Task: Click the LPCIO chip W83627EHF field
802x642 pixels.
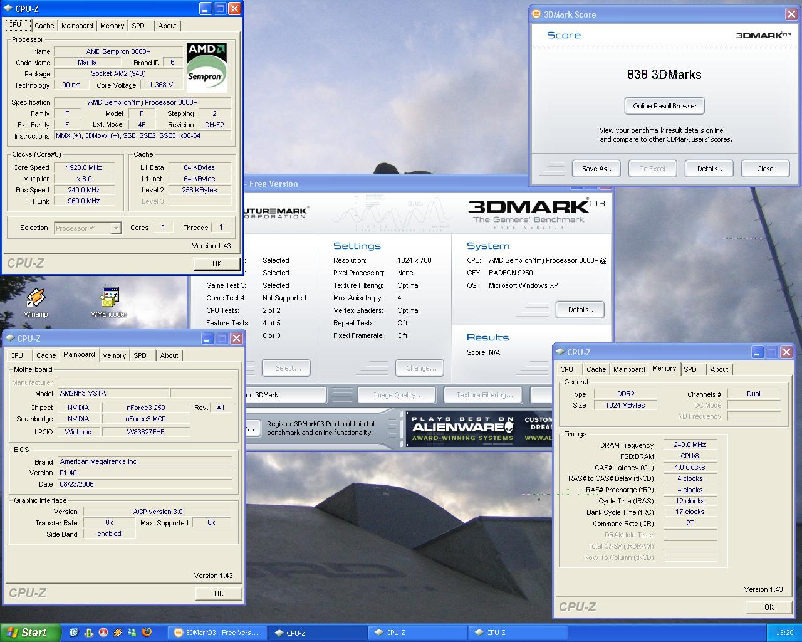Action: [145, 432]
